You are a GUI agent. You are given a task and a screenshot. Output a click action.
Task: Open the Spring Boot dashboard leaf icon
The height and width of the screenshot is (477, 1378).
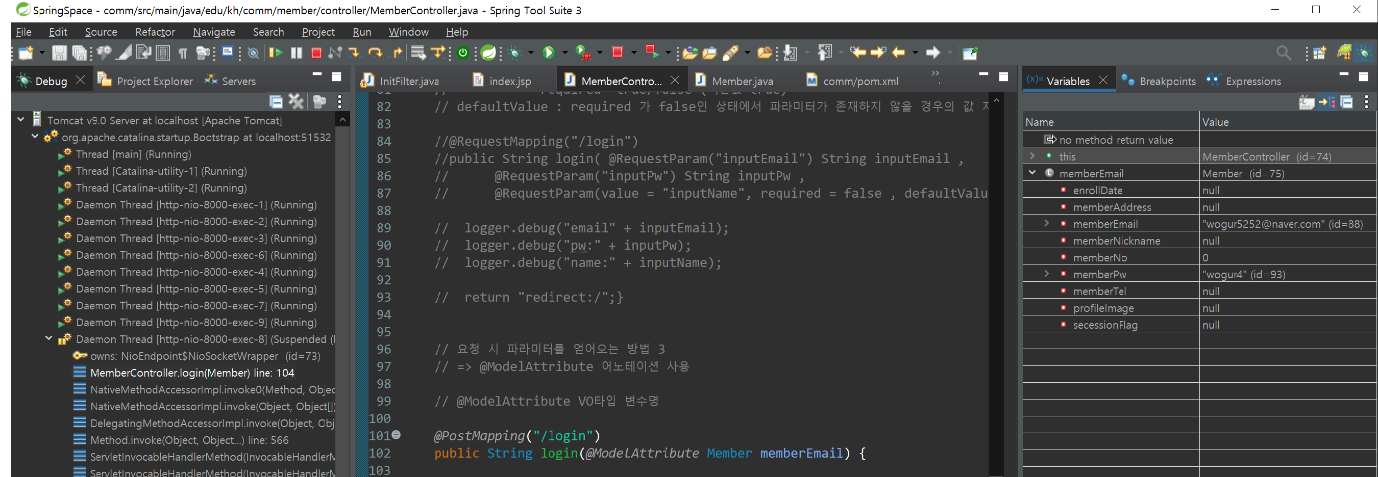coord(488,53)
